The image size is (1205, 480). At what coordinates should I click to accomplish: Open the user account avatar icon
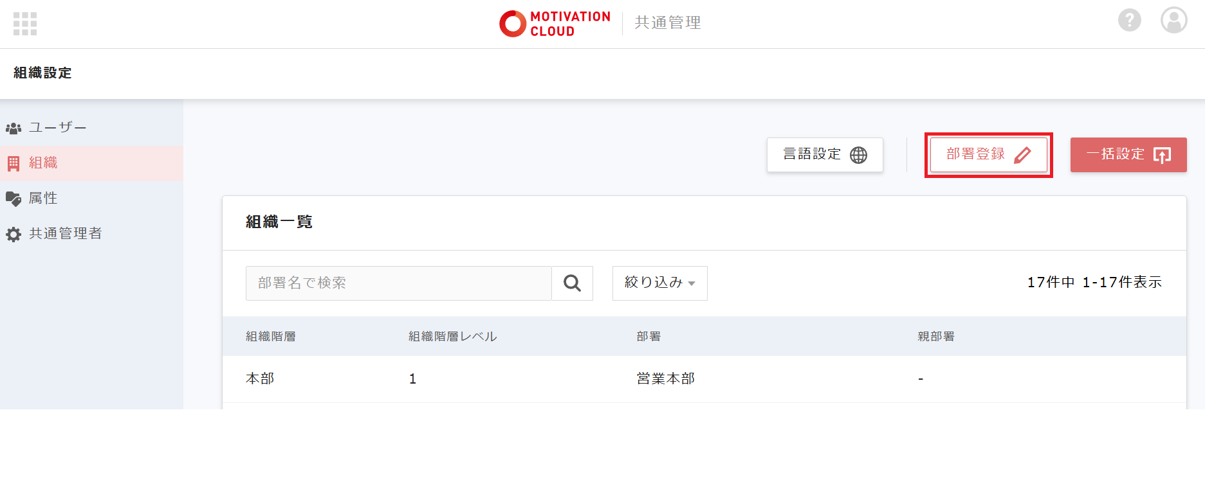click(x=1173, y=21)
